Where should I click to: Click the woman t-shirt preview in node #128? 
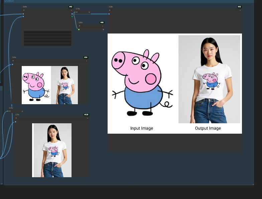[52, 150]
